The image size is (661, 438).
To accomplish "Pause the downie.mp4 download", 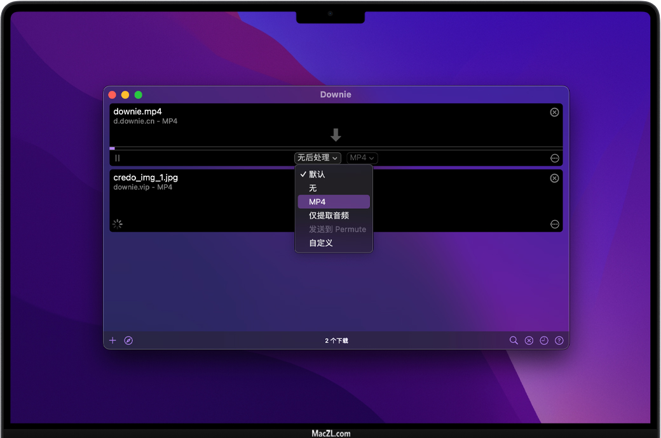I will (118, 158).
